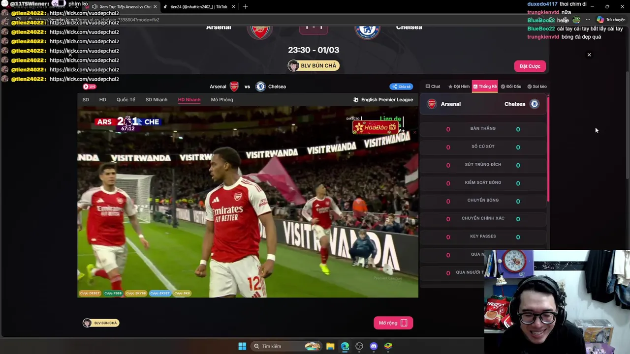Click Chelsea crest beside match title
630x354 pixels.
[260, 87]
